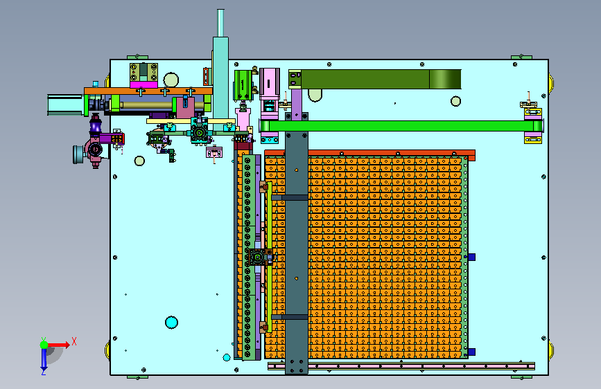Select the pink guide rail along the bottom
Image resolution: width=601 pixels, height=389 pixels.
[x=401, y=366]
